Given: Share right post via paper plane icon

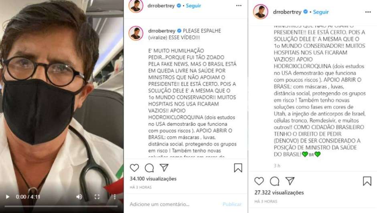Looking at the screenshot, I should point(290,181).
